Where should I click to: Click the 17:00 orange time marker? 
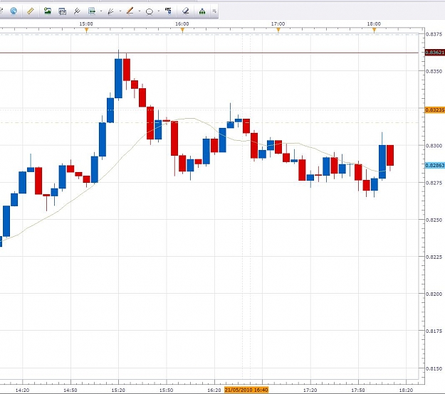[278, 30]
